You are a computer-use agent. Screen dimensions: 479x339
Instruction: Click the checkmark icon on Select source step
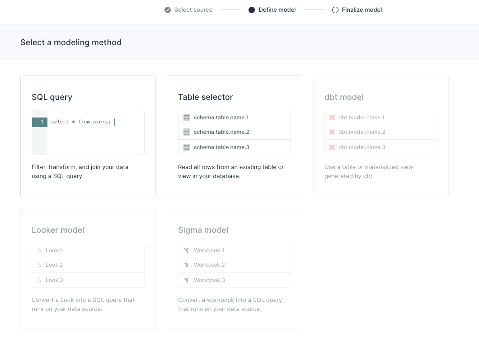(x=167, y=9)
